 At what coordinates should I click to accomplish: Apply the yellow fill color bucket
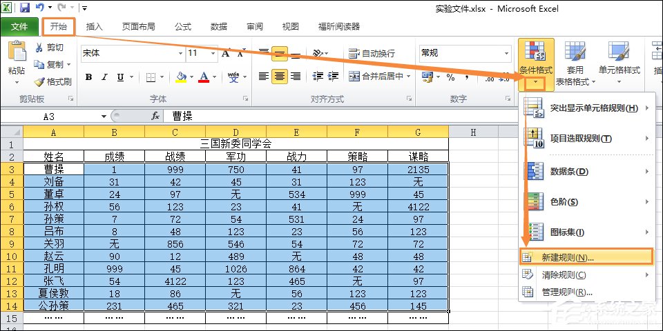181,77
